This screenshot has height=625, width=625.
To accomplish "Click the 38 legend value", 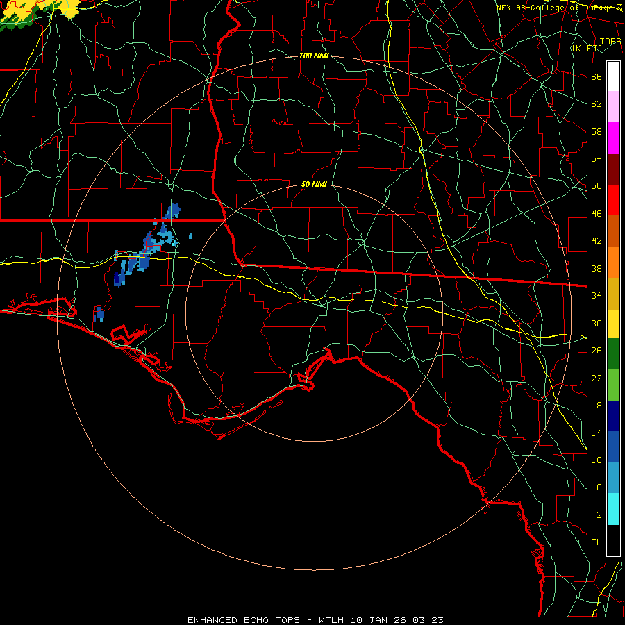I will pos(597,268).
